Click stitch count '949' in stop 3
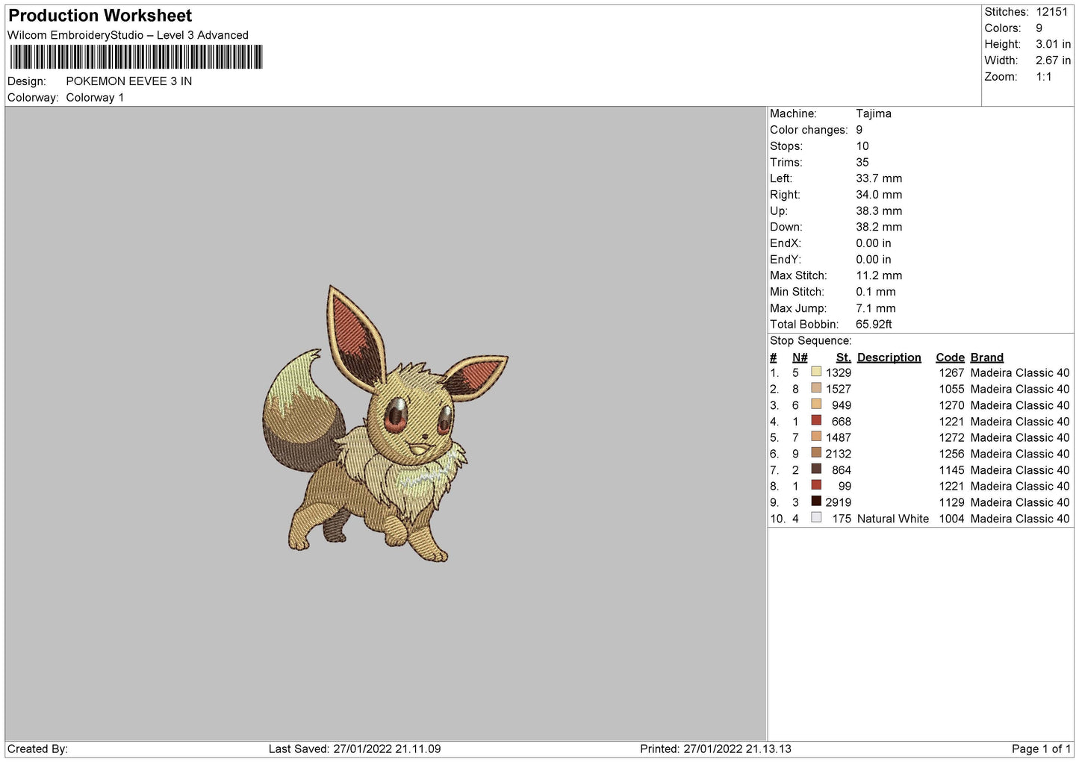The height and width of the screenshot is (762, 1079). (842, 405)
